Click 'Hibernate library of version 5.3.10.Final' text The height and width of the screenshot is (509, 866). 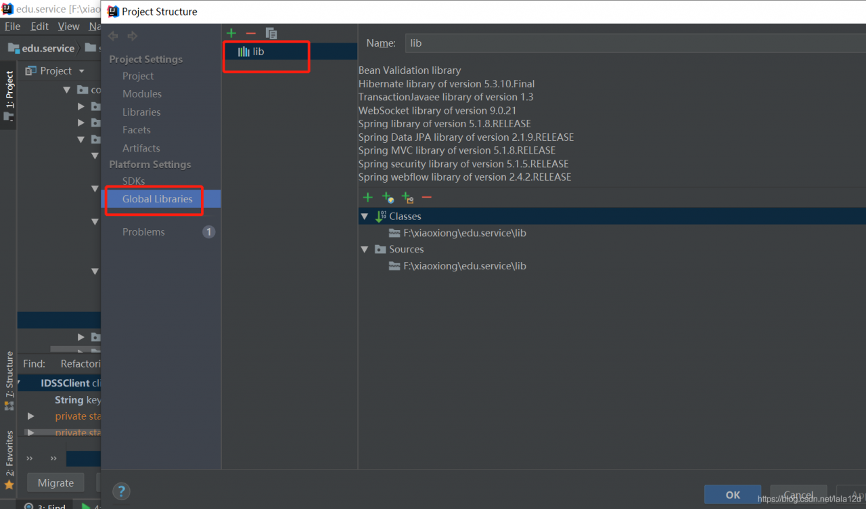(x=447, y=84)
